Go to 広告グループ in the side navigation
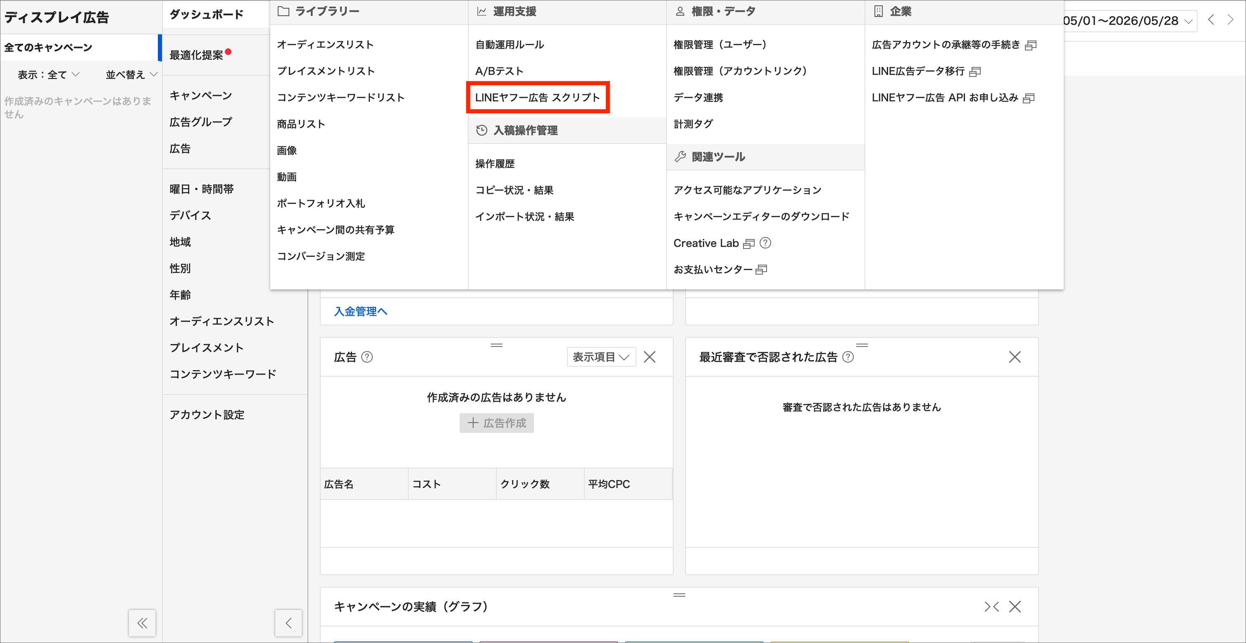The image size is (1246, 643). (200, 122)
